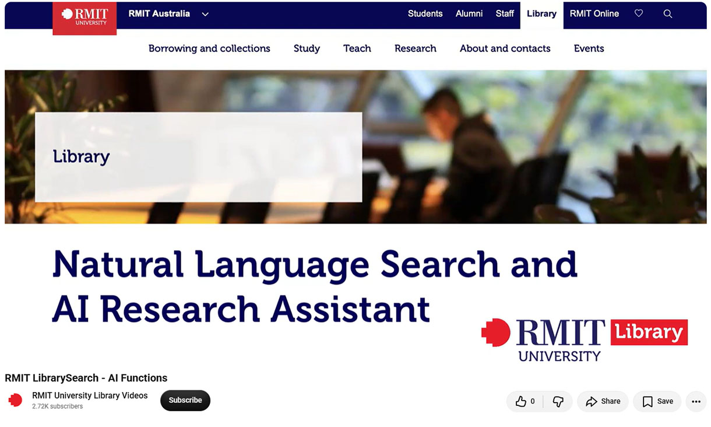The height and width of the screenshot is (427, 711).
Task: Click the 2.72K subscribers text
Action: (x=57, y=407)
